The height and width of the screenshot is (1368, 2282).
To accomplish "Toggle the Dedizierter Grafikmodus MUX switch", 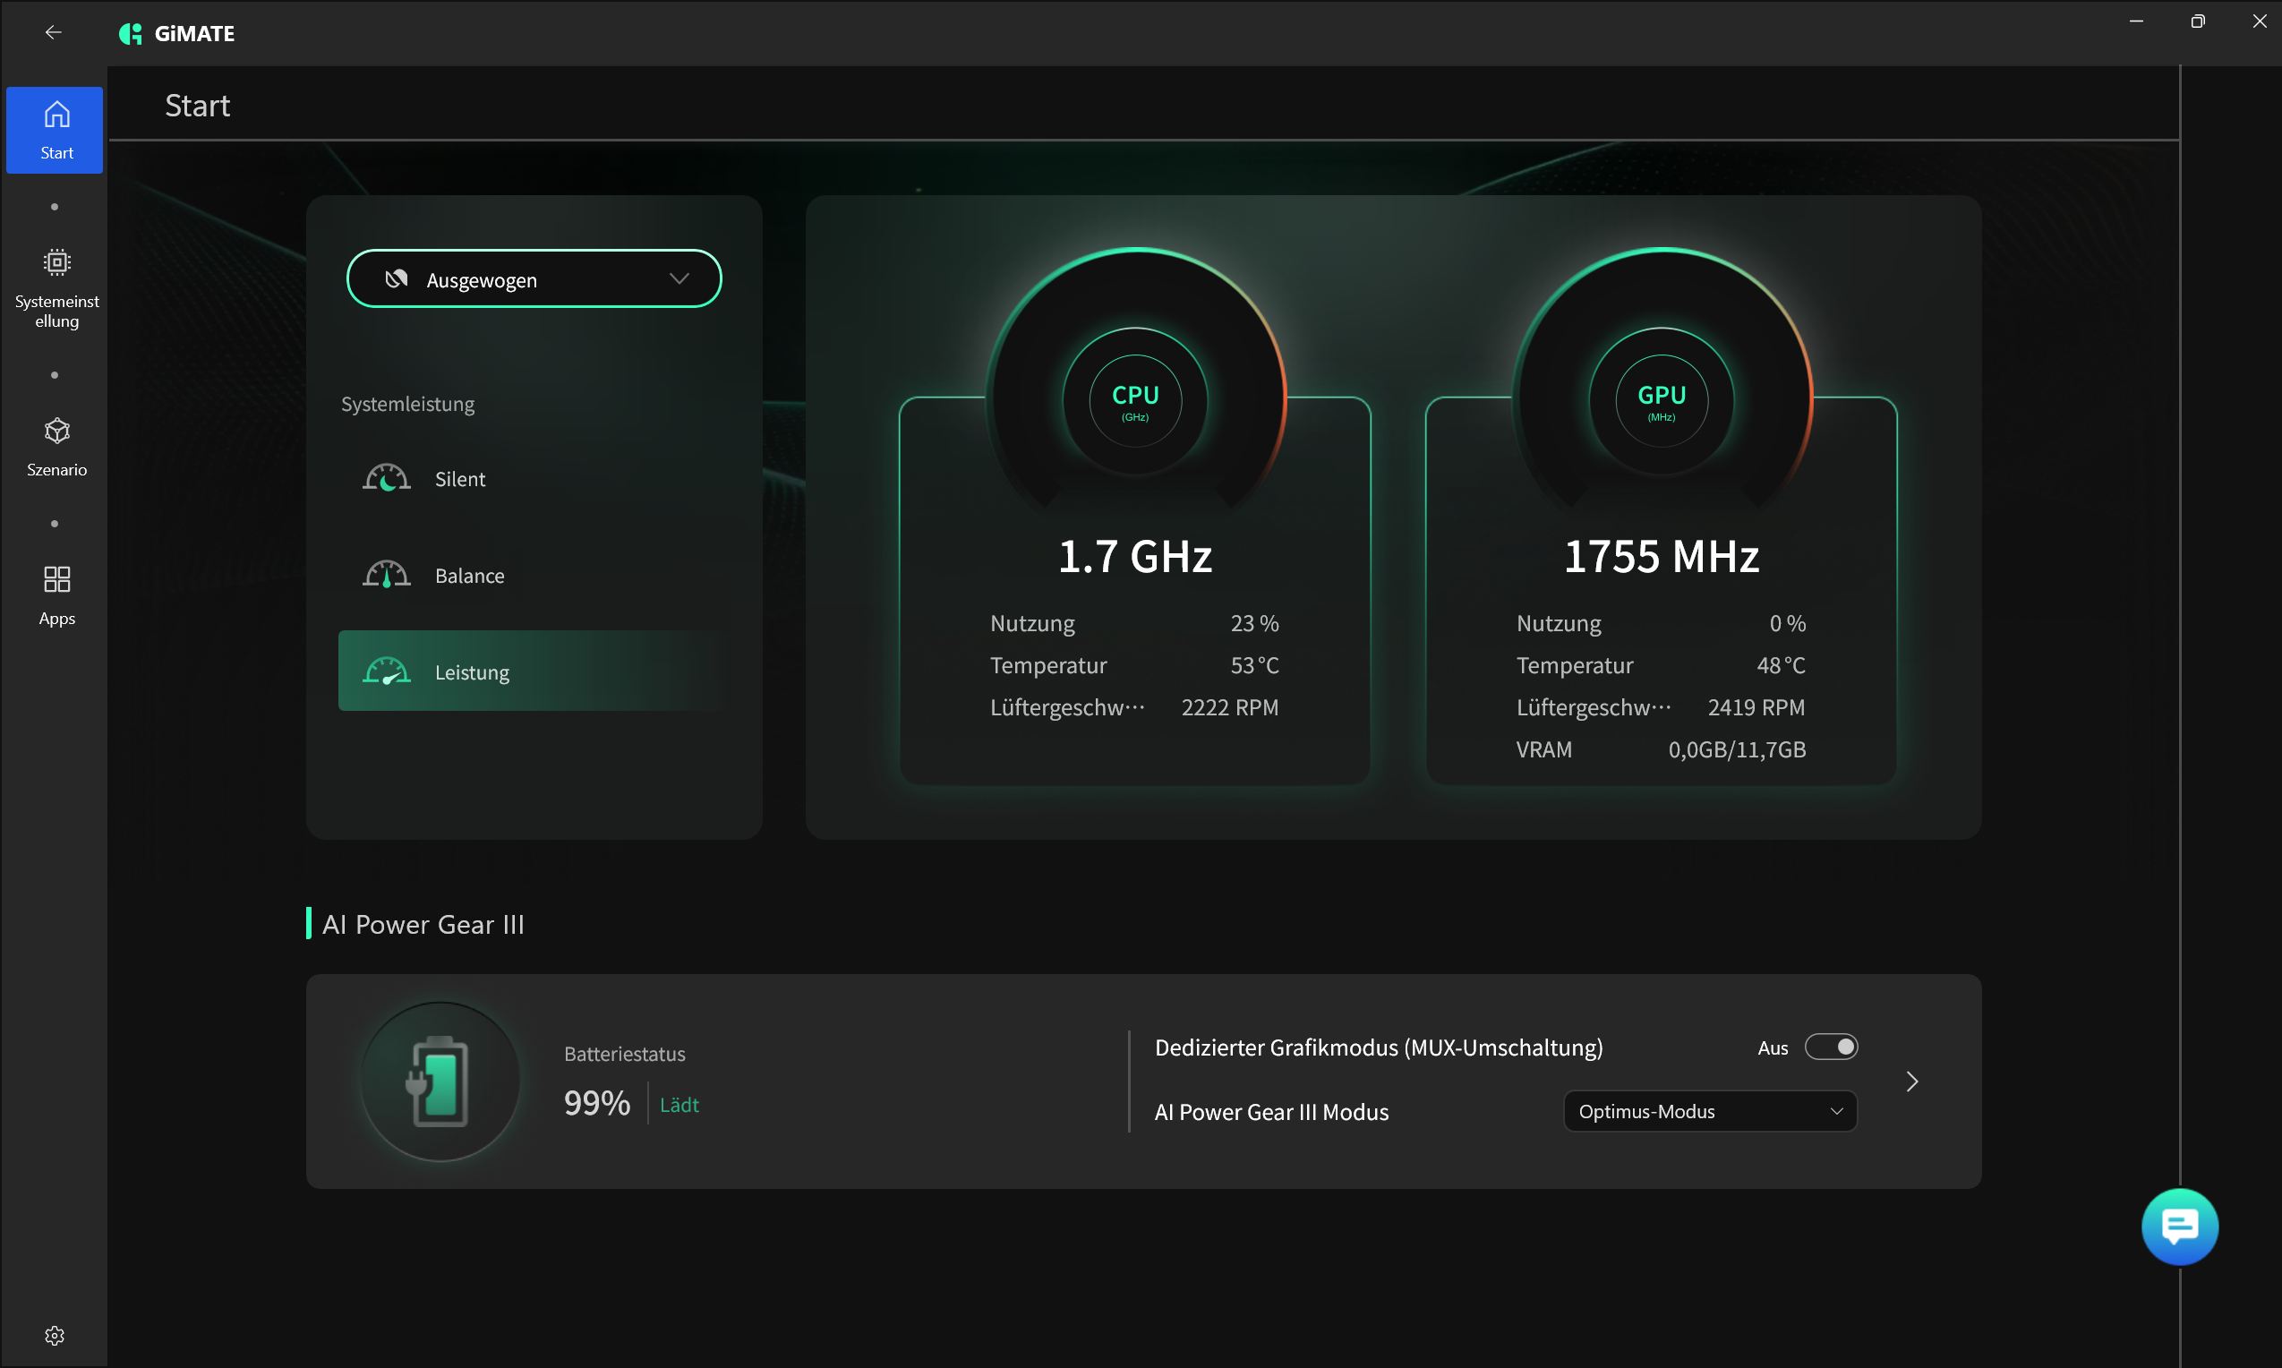I will pos(1831,1047).
